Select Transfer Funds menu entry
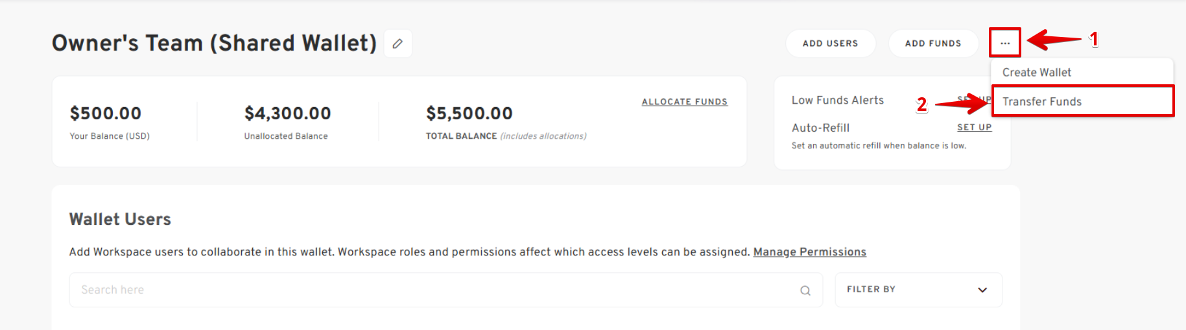 [1041, 102]
